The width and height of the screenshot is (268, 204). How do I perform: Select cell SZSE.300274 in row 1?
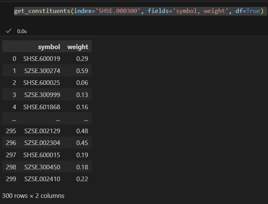click(42, 71)
